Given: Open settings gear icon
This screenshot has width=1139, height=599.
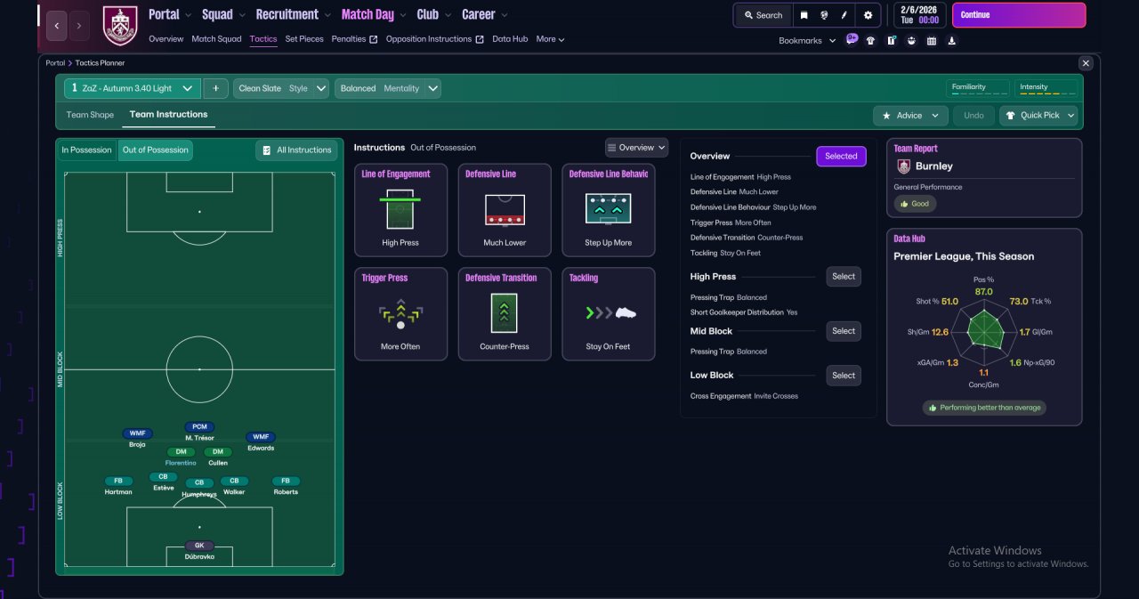Looking at the screenshot, I should click(x=868, y=15).
